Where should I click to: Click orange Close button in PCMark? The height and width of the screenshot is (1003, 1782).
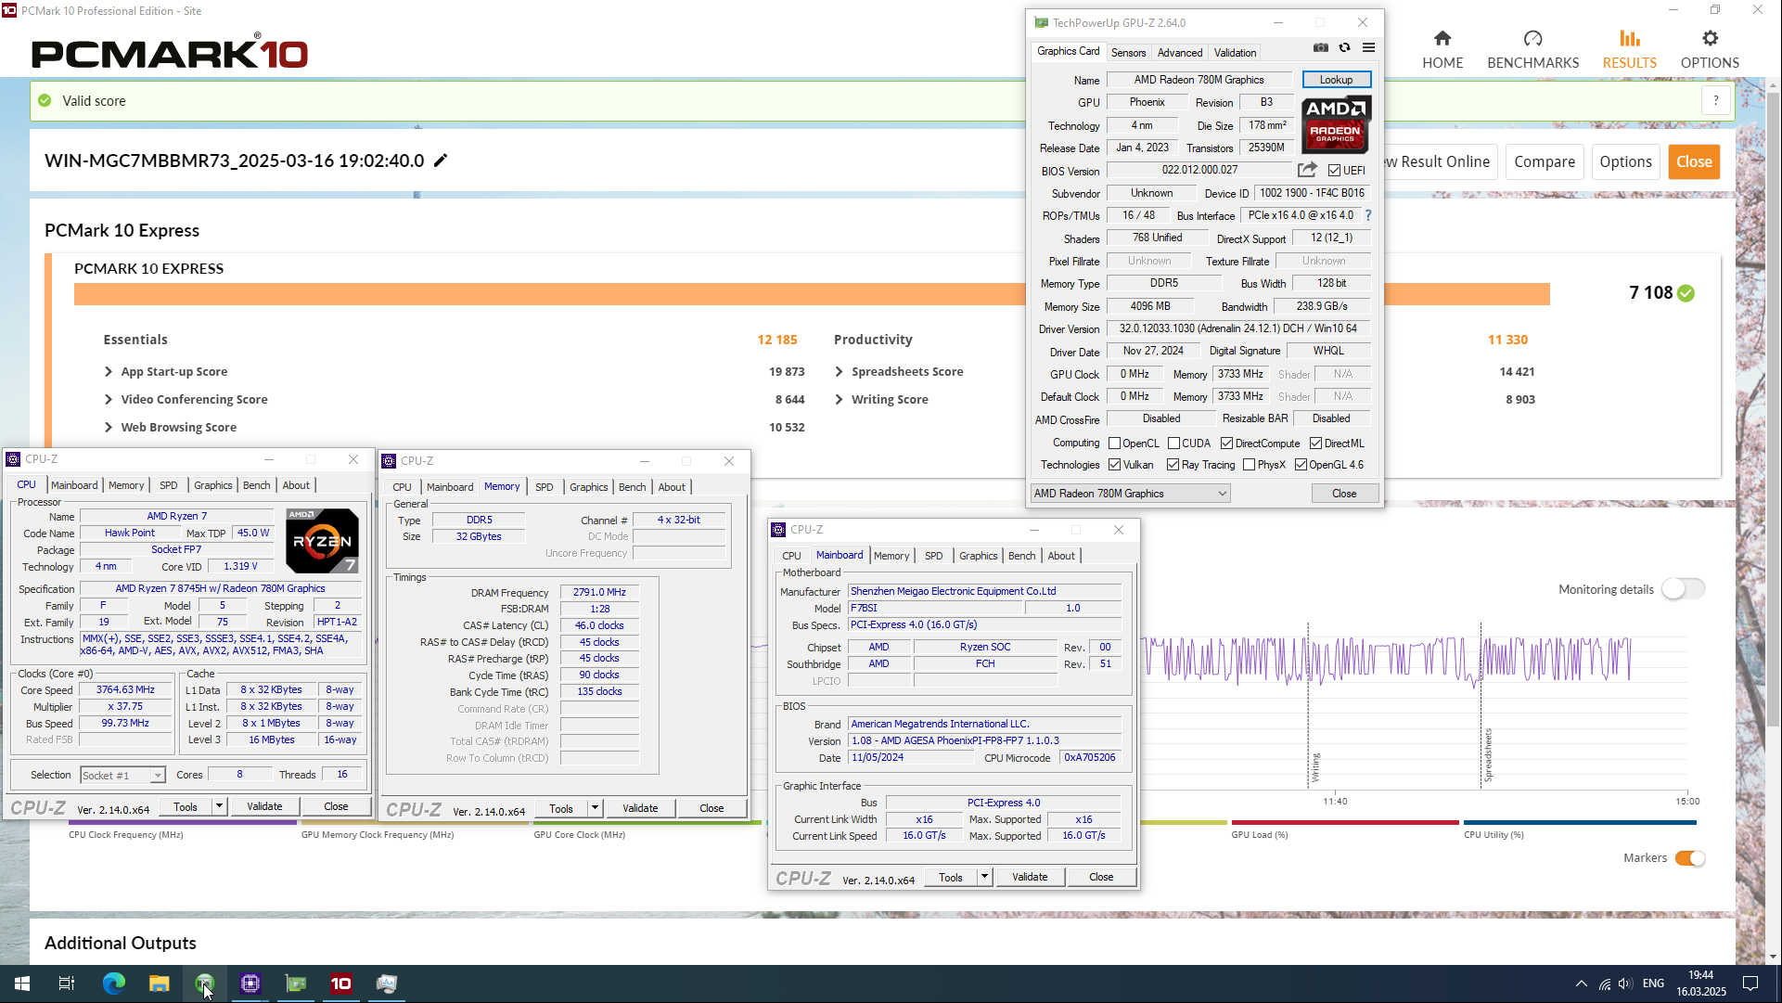1694,161
